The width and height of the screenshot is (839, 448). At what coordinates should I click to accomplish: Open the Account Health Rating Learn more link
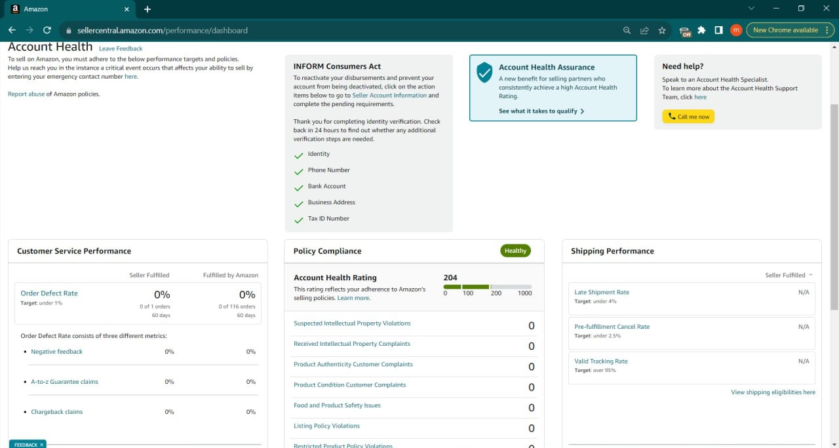pos(353,298)
